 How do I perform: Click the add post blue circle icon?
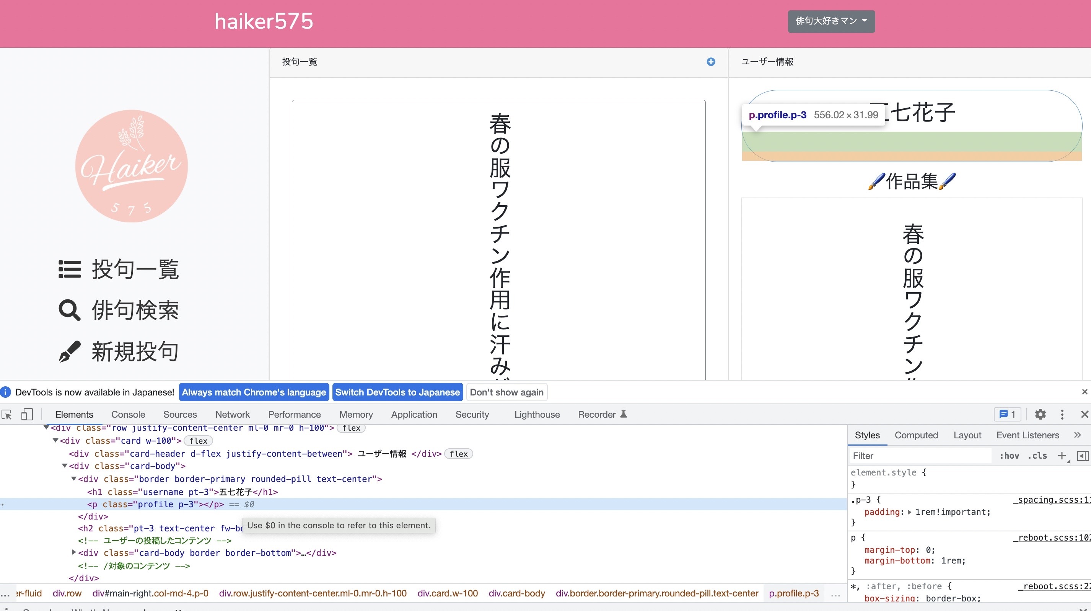(711, 62)
